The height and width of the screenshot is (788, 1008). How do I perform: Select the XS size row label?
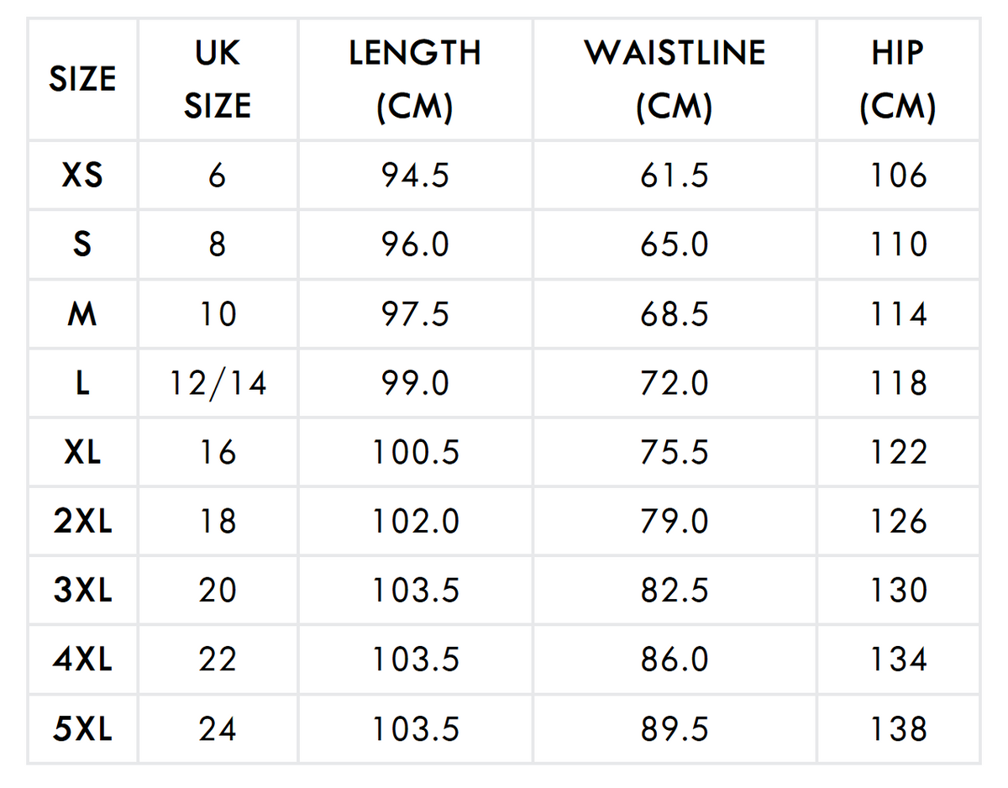point(82,176)
